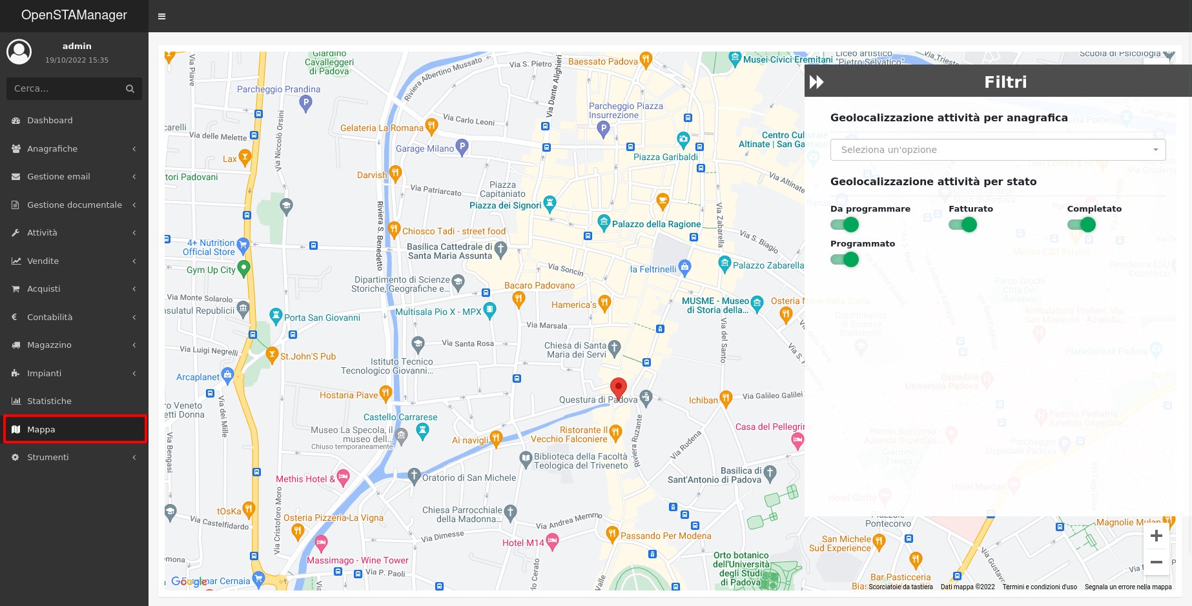Click Termini e condizioni d'uso link
The width and height of the screenshot is (1192, 606).
(x=1040, y=587)
